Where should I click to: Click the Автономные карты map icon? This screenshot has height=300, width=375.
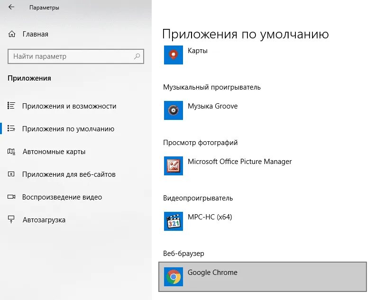11,151
